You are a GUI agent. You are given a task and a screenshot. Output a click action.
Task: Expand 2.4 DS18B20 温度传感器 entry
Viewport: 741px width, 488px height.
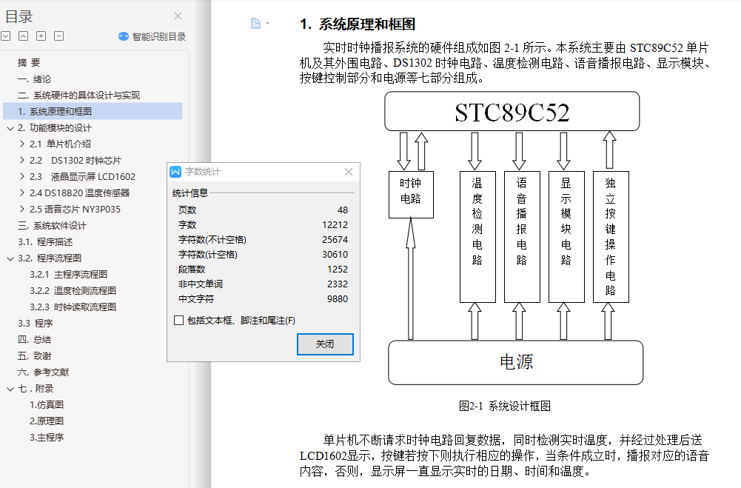pos(21,193)
